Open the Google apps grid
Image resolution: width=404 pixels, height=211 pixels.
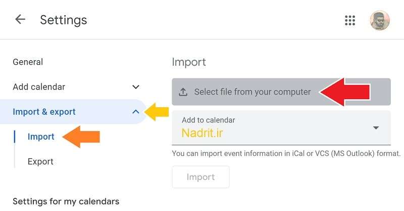tap(350, 20)
